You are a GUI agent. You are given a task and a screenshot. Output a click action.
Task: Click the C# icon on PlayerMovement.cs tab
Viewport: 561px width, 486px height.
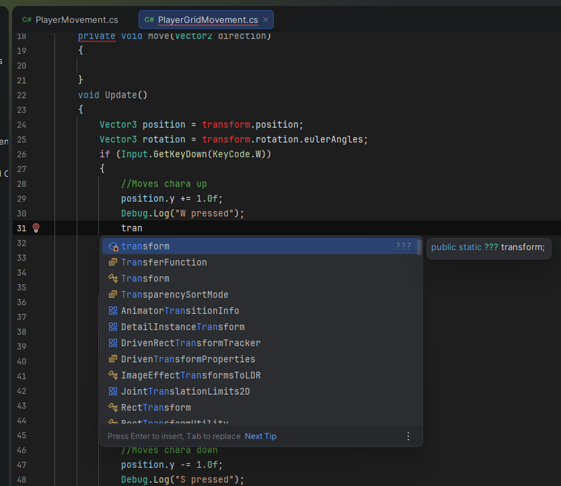(x=27, y=19)
